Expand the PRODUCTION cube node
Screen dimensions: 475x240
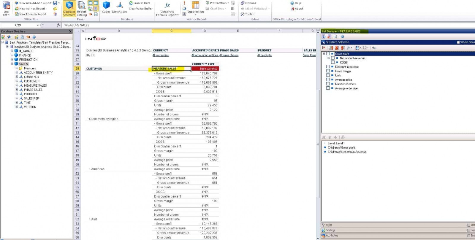pyautogui.click(x=12, y=60)
